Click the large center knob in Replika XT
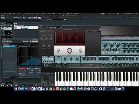 [69, 51]
